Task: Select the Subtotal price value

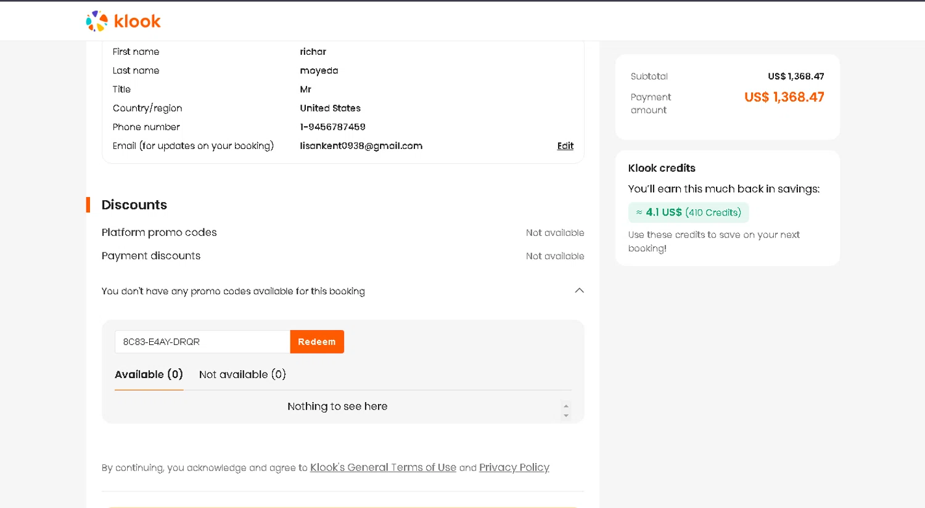Action: pos(795,76)
